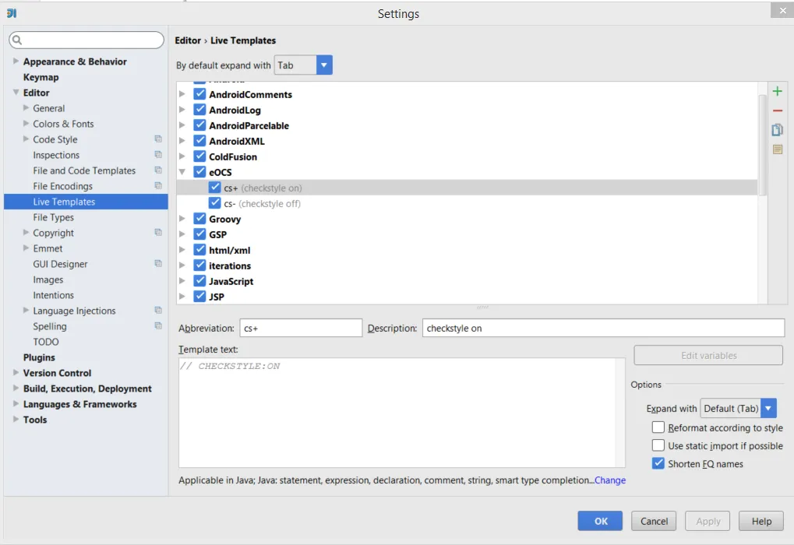
Task: Click the Abbreviation text field
Action: [x=300, y=328]
